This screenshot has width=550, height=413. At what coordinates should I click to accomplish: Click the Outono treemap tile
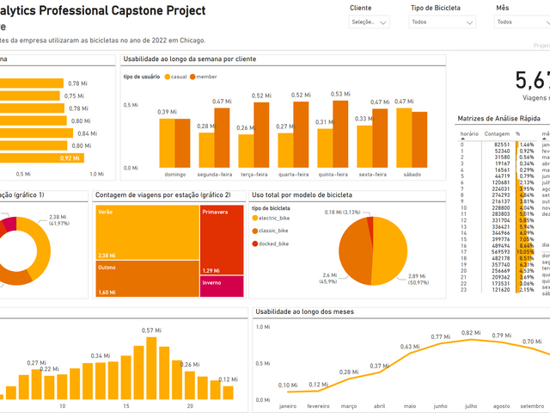click(147, 279)
